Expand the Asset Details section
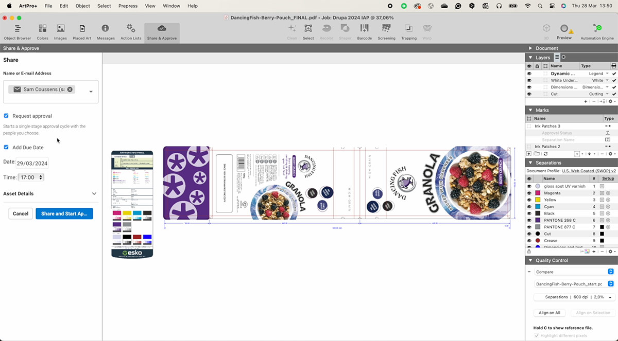The height and width of the screenshot is (341, 618). pos(94,194)
